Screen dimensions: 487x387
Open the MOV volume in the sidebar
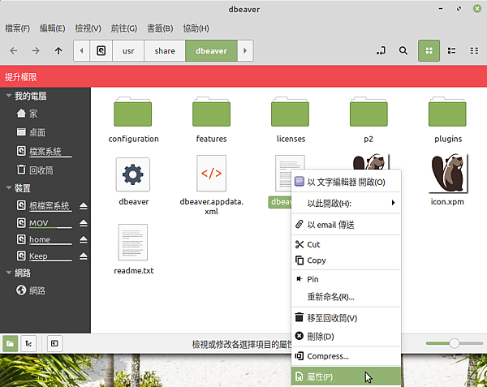(44, 223)
